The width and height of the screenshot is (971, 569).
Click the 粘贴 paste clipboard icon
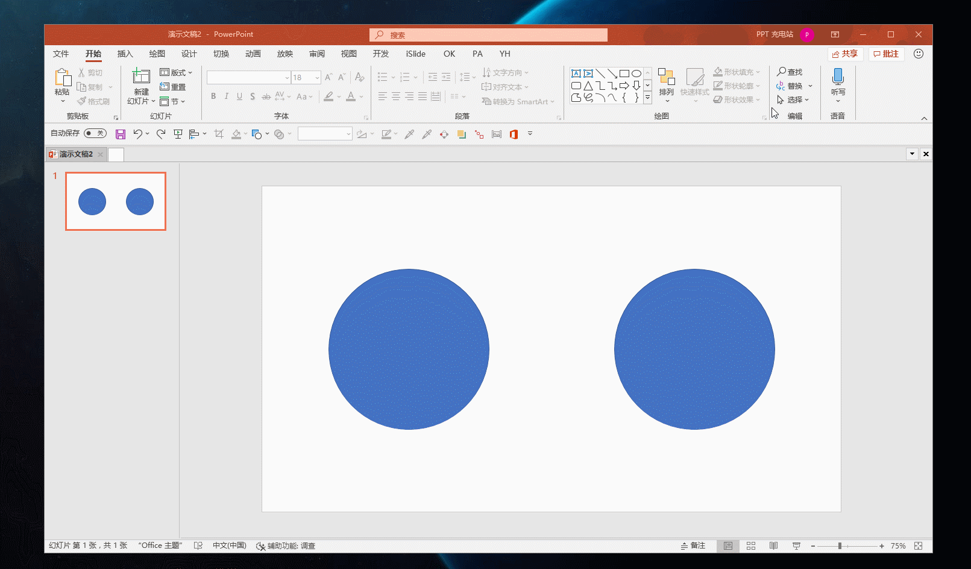coord(63,78)
